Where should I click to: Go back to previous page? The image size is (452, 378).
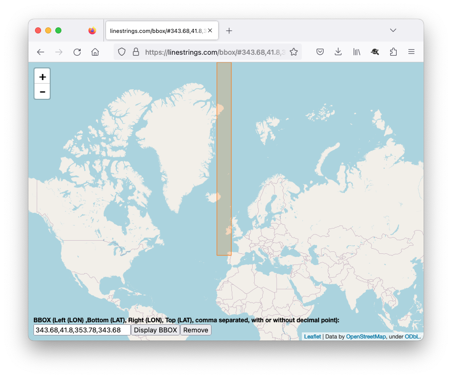pos(41,52)
